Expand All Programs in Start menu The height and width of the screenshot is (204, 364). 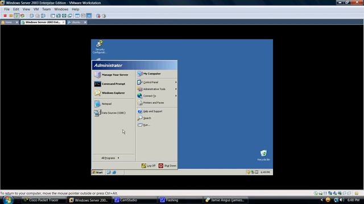(x=110, y=158)
